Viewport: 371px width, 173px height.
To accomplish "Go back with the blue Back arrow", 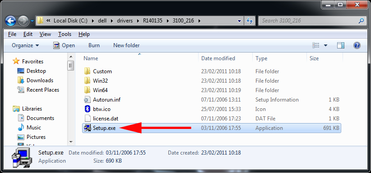I will tap(10, 21).
